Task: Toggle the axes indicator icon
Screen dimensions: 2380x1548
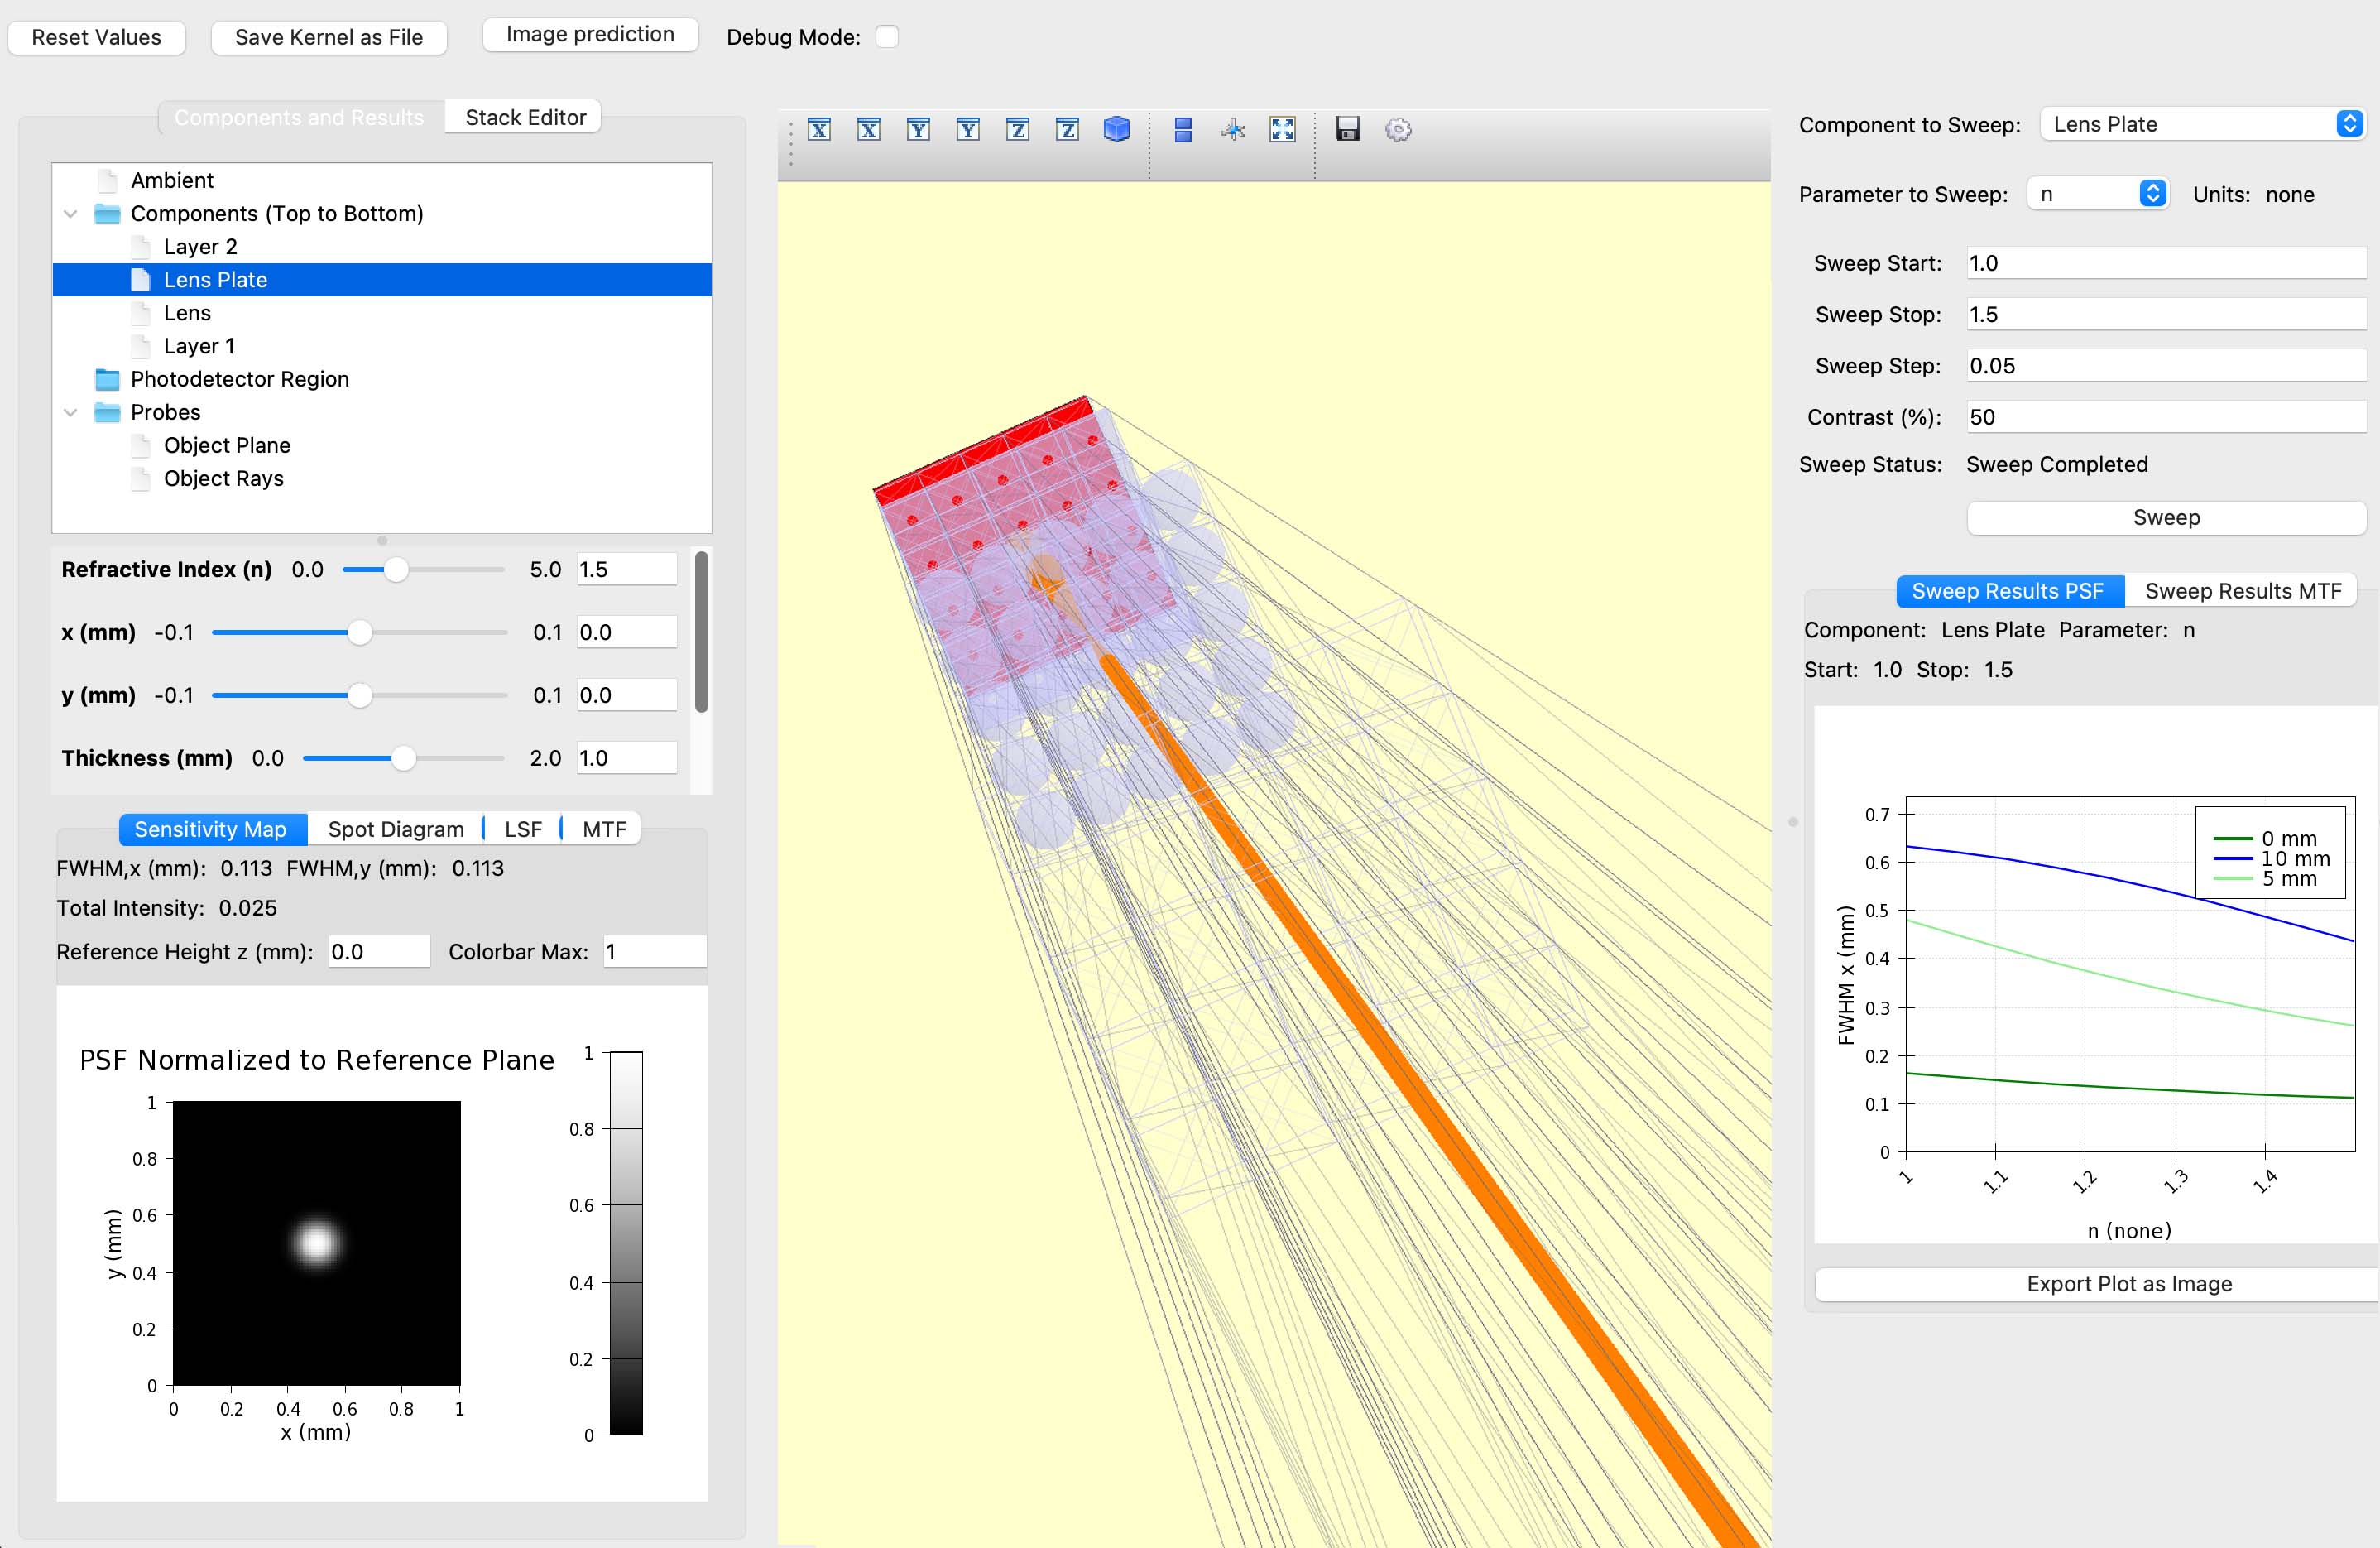Action: pyautogui.click(x=1233, y=129)
